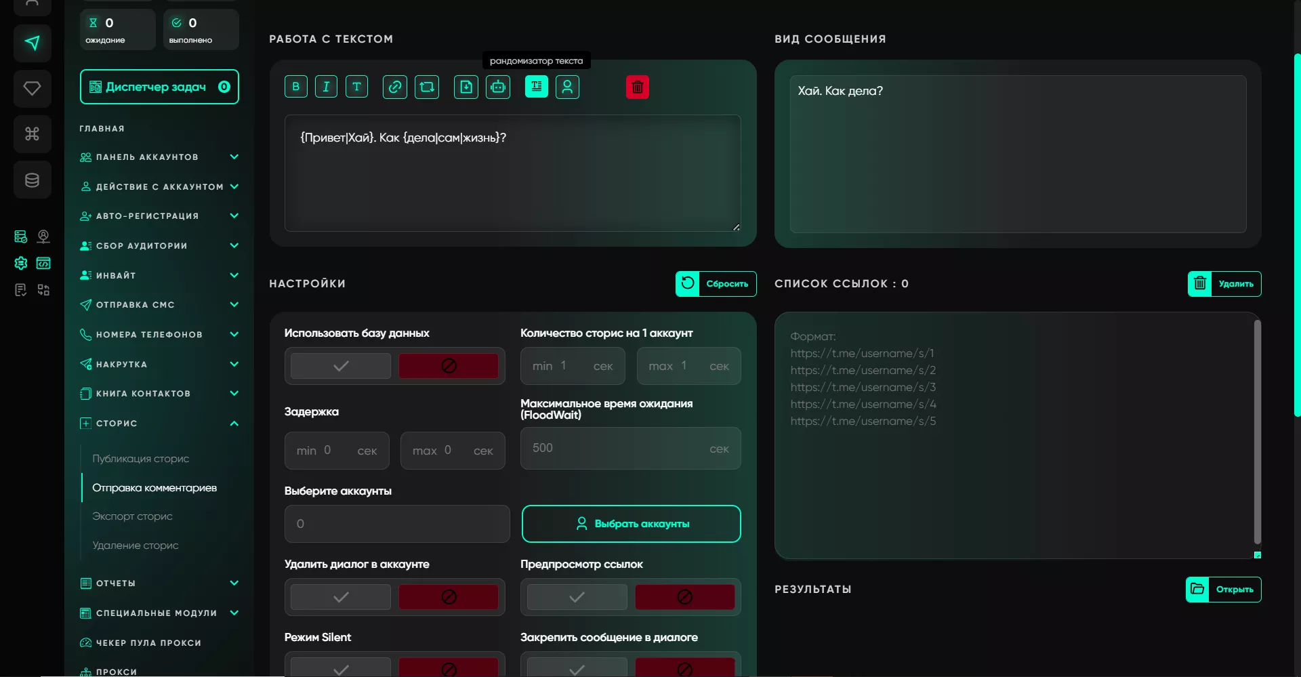This screenshot has height=677, width=1301.
Task: Click the paper plane icon in left rail
Action: [32, 43]
